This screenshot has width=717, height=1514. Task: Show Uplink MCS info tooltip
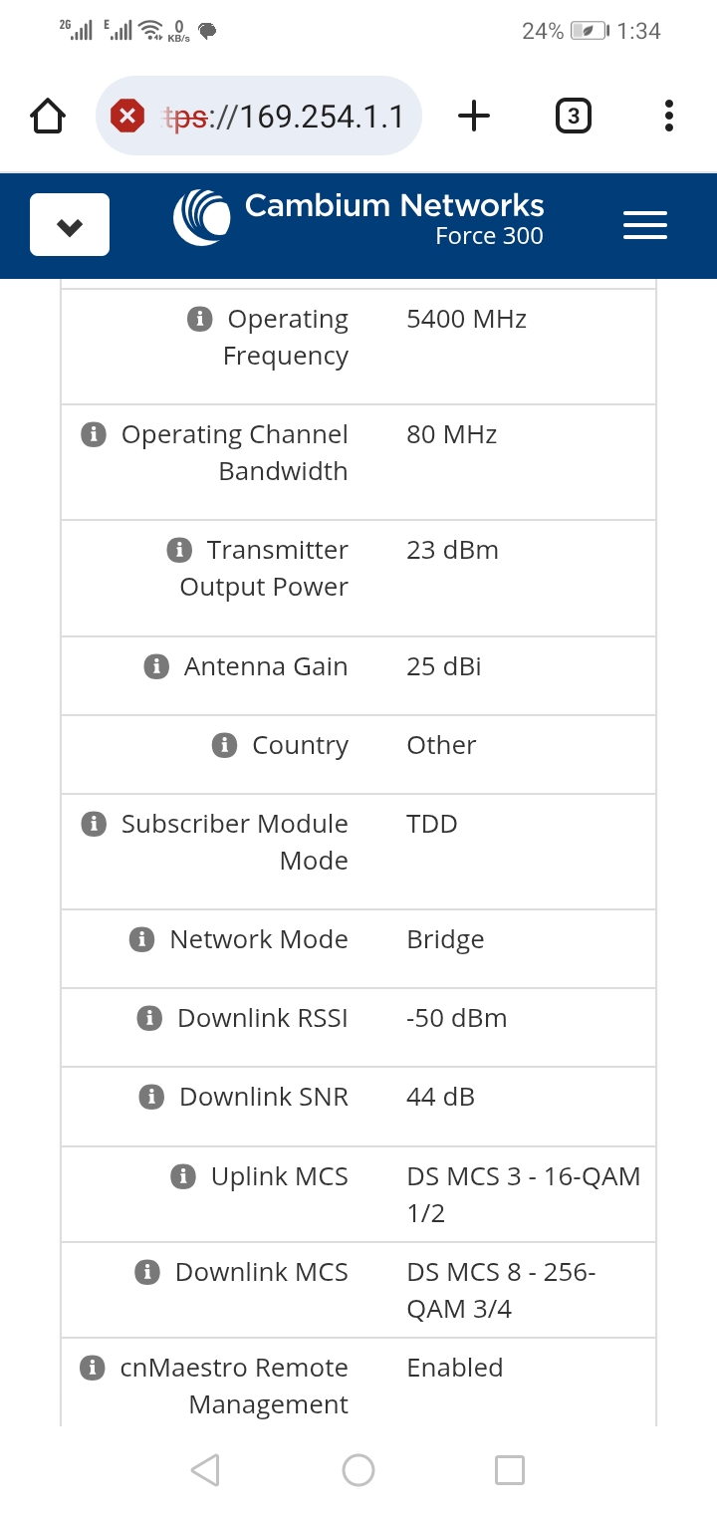point(182,1176)
